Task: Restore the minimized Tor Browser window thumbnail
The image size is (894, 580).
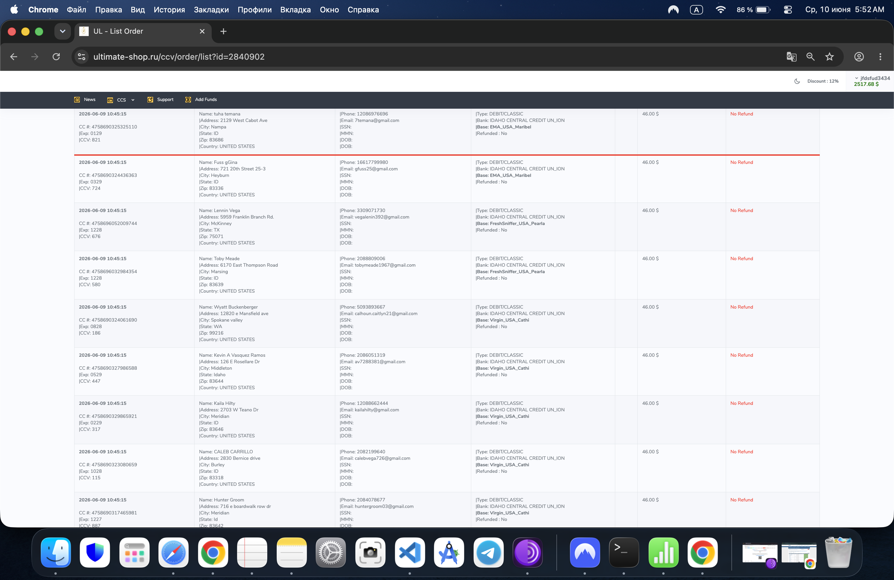Action: point(759,553)
